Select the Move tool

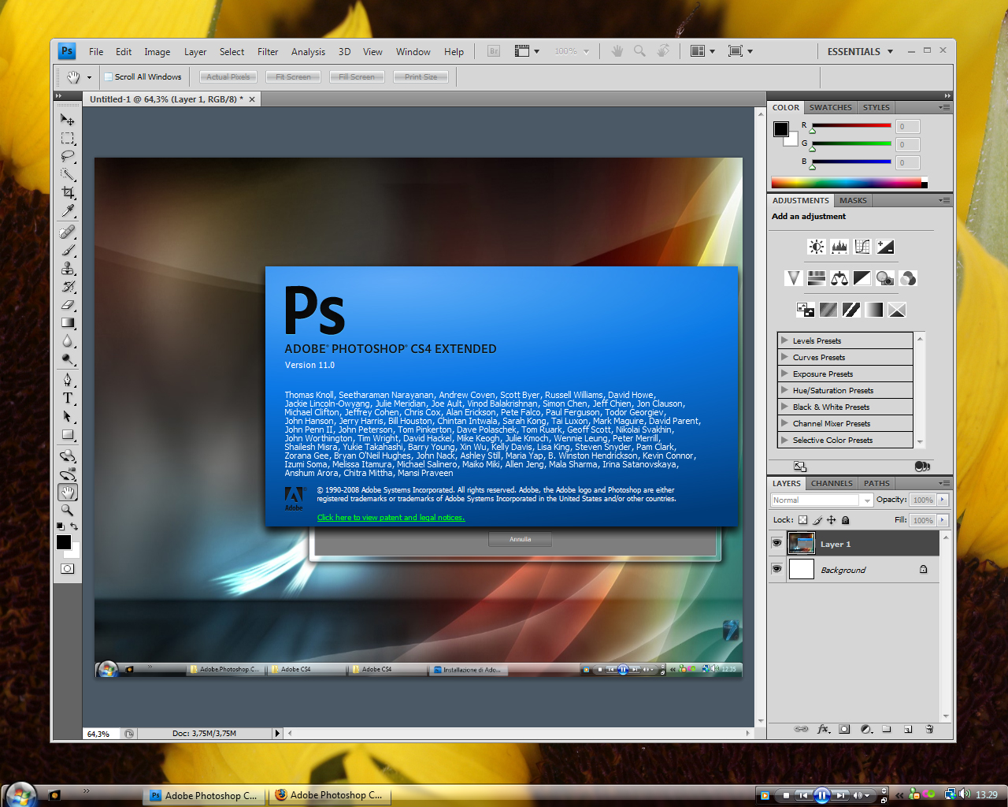pyautogui.click(x=68, y=120)
